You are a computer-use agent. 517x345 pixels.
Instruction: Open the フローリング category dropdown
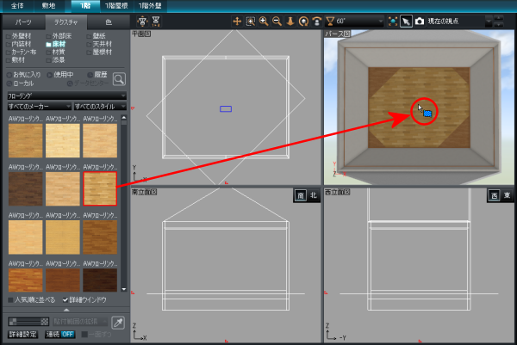click(65, 96)
